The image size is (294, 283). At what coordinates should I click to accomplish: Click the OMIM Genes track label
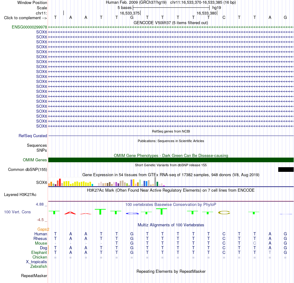(x=35, y=160)
